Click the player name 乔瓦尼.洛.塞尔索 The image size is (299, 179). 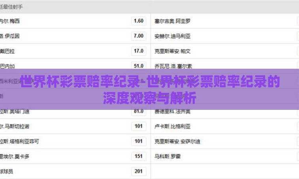(173, 66)
